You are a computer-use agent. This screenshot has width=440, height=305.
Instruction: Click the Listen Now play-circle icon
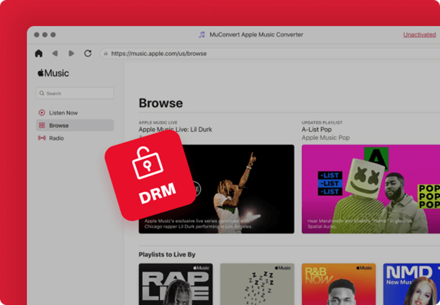[x=42, y=113]
